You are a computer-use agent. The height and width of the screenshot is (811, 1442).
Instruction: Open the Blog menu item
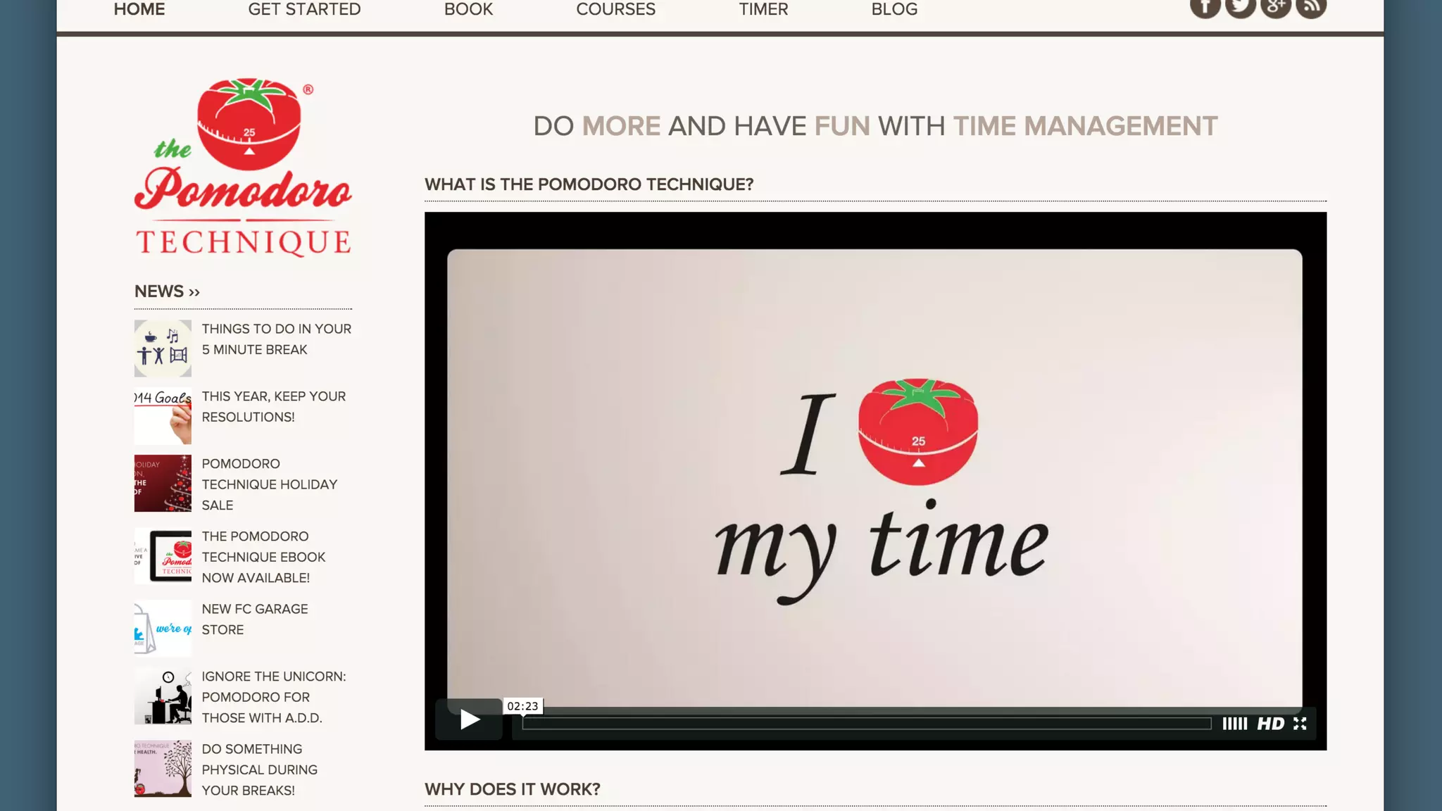tap(894, 10)
